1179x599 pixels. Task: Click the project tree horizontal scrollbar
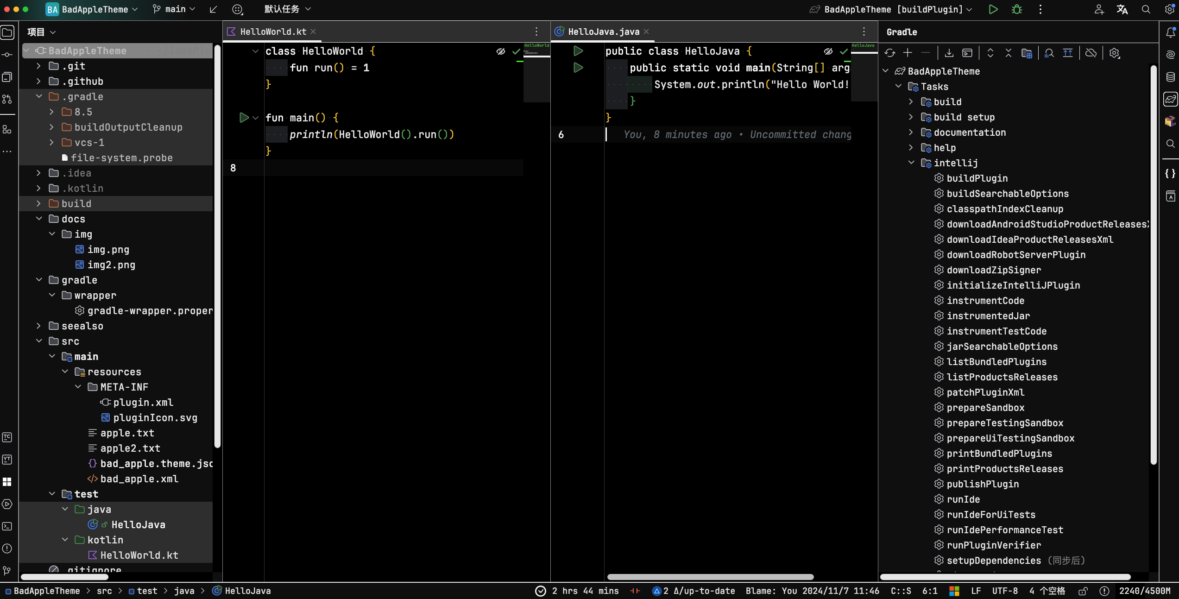(x=64, y=577)
